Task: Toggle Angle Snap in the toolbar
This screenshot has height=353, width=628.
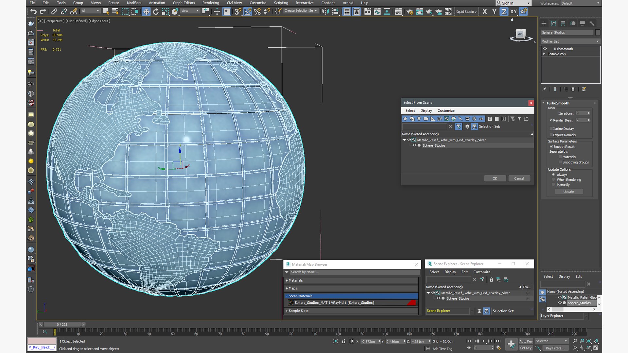Action: pyautogui.click(x=248, y=12)
